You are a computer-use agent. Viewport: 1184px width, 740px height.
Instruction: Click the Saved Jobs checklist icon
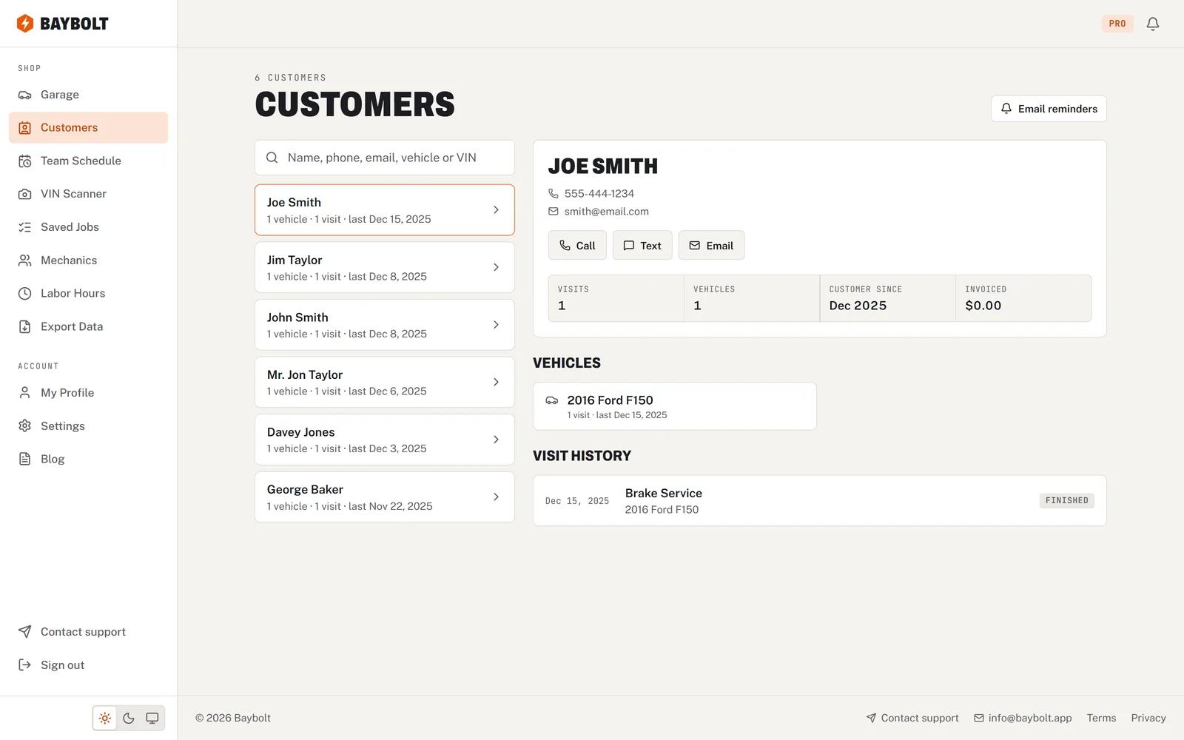click(x=25, y=227)
